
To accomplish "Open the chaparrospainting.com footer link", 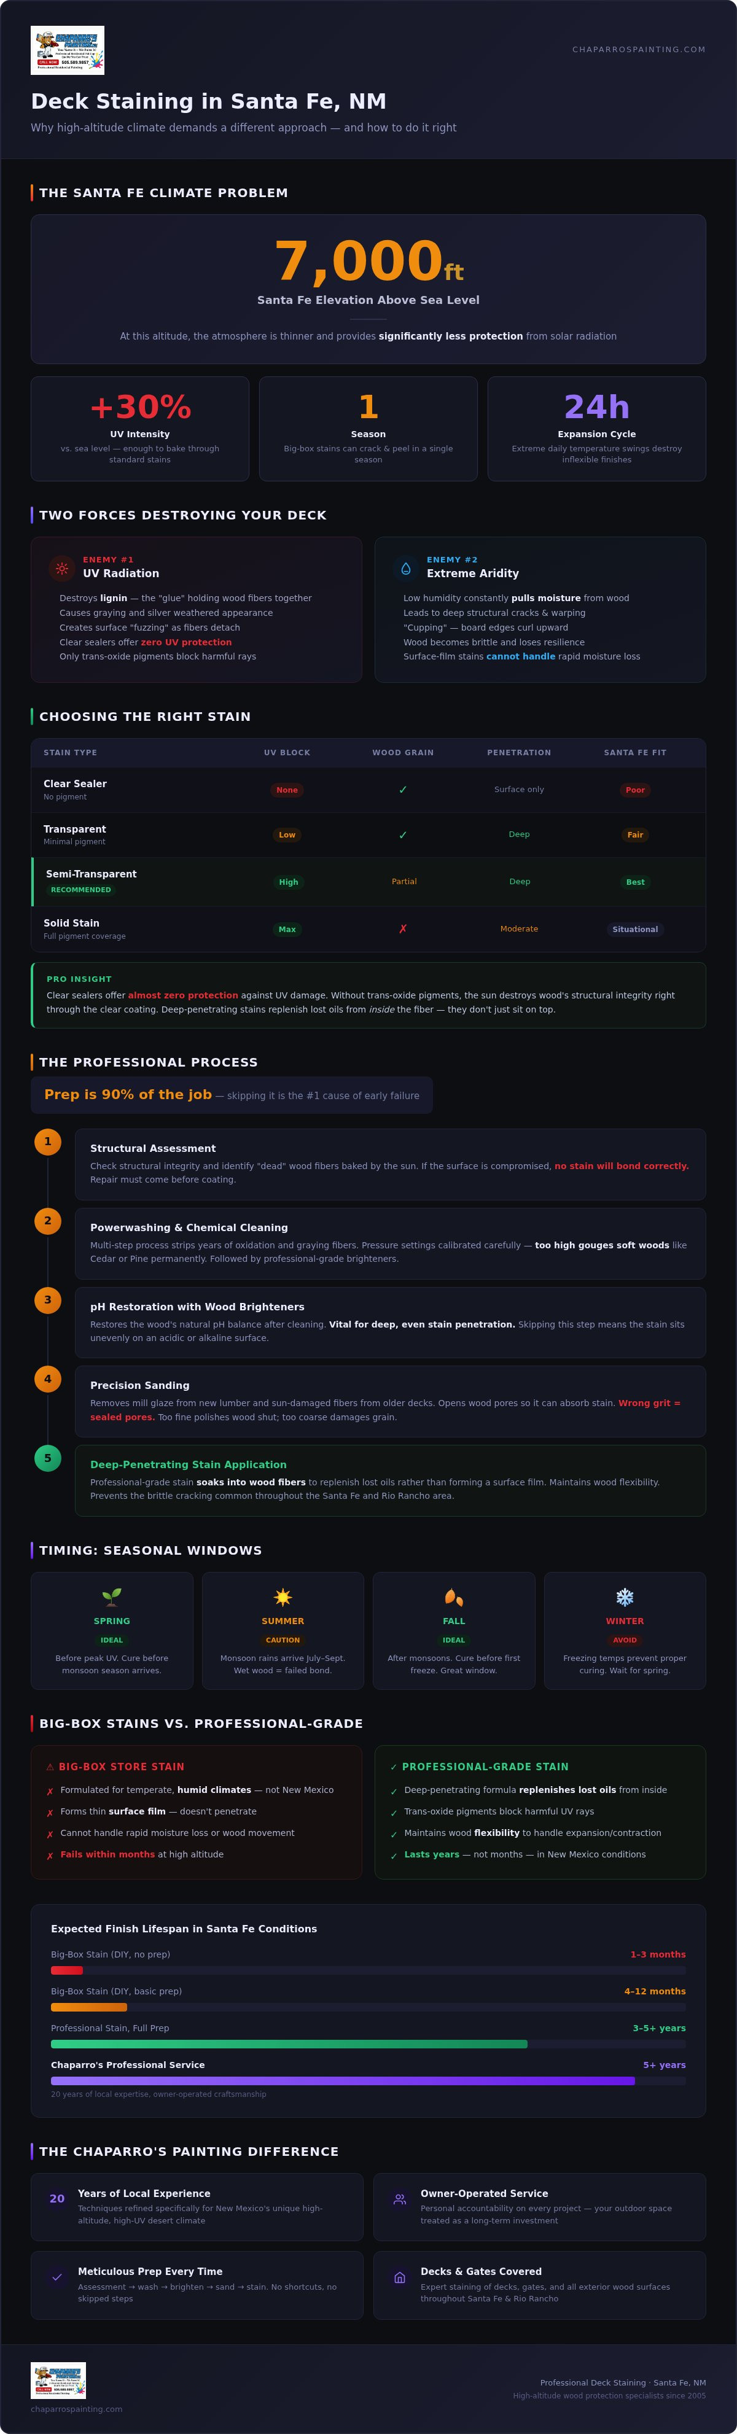I will click(x=77, y=2408).
